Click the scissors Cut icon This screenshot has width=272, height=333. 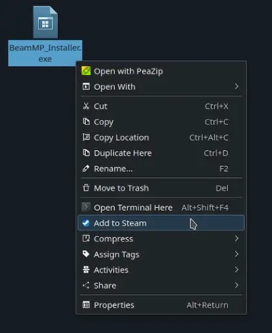click(x=86, y=106)
